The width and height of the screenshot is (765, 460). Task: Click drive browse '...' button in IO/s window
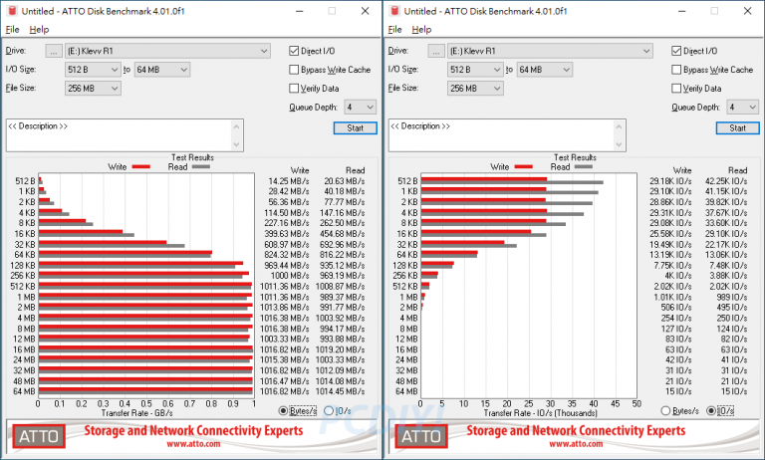pyautogui.click(x=436, y=51)
